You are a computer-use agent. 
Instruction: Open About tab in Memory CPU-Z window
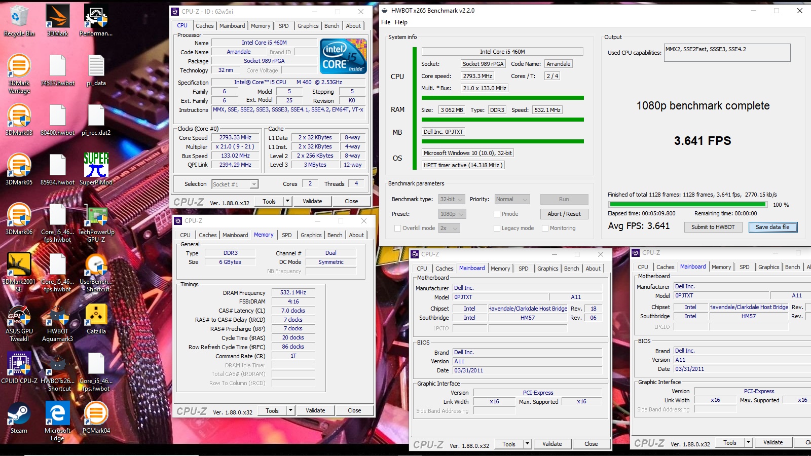(x=356, y=235)
